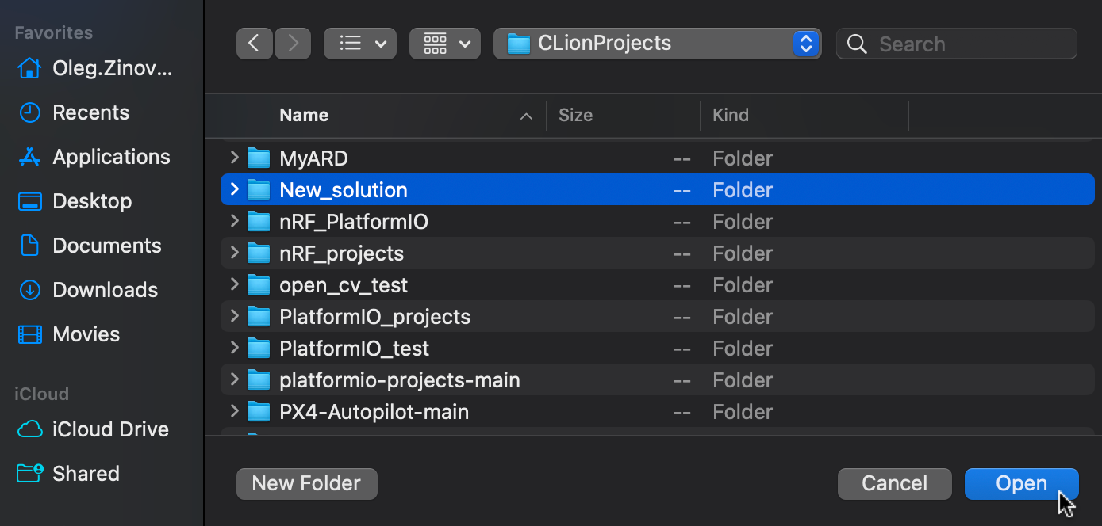Image resolution: width=1102 pixels, height=526 pixels.
Task: Create a New Folder
Action: click(306, 483)
